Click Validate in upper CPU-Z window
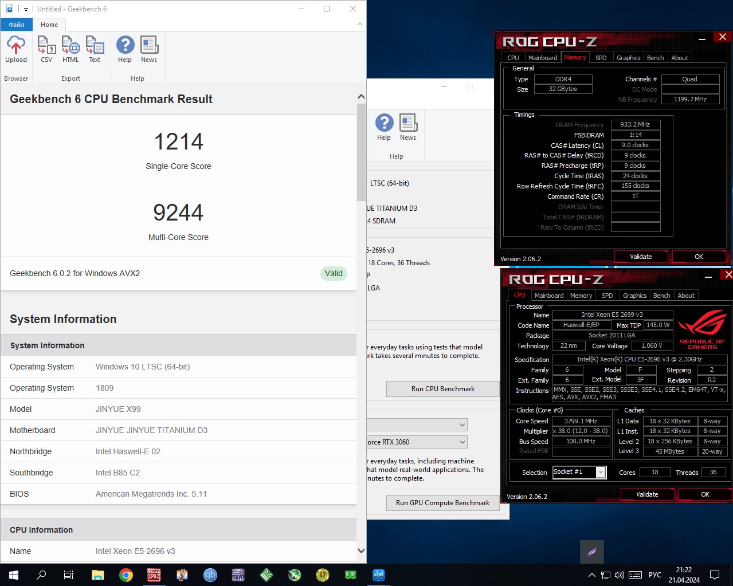Image resolution: width=733 pixels, height=586 pixels. (x=641, y=257)
